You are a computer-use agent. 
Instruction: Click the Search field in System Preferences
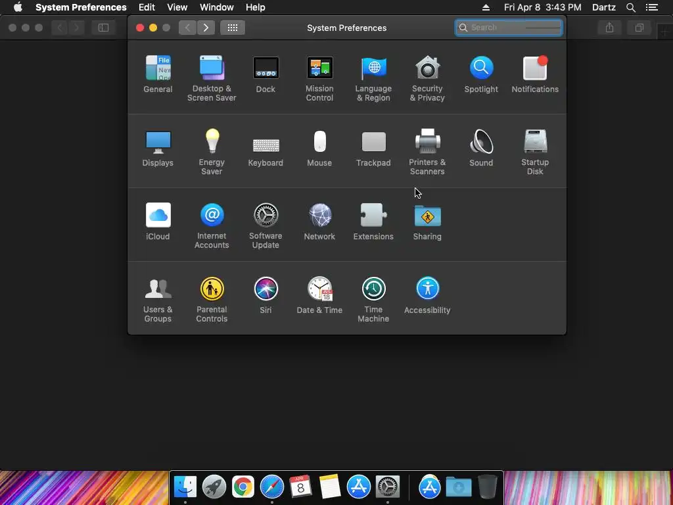coord(509,28)
